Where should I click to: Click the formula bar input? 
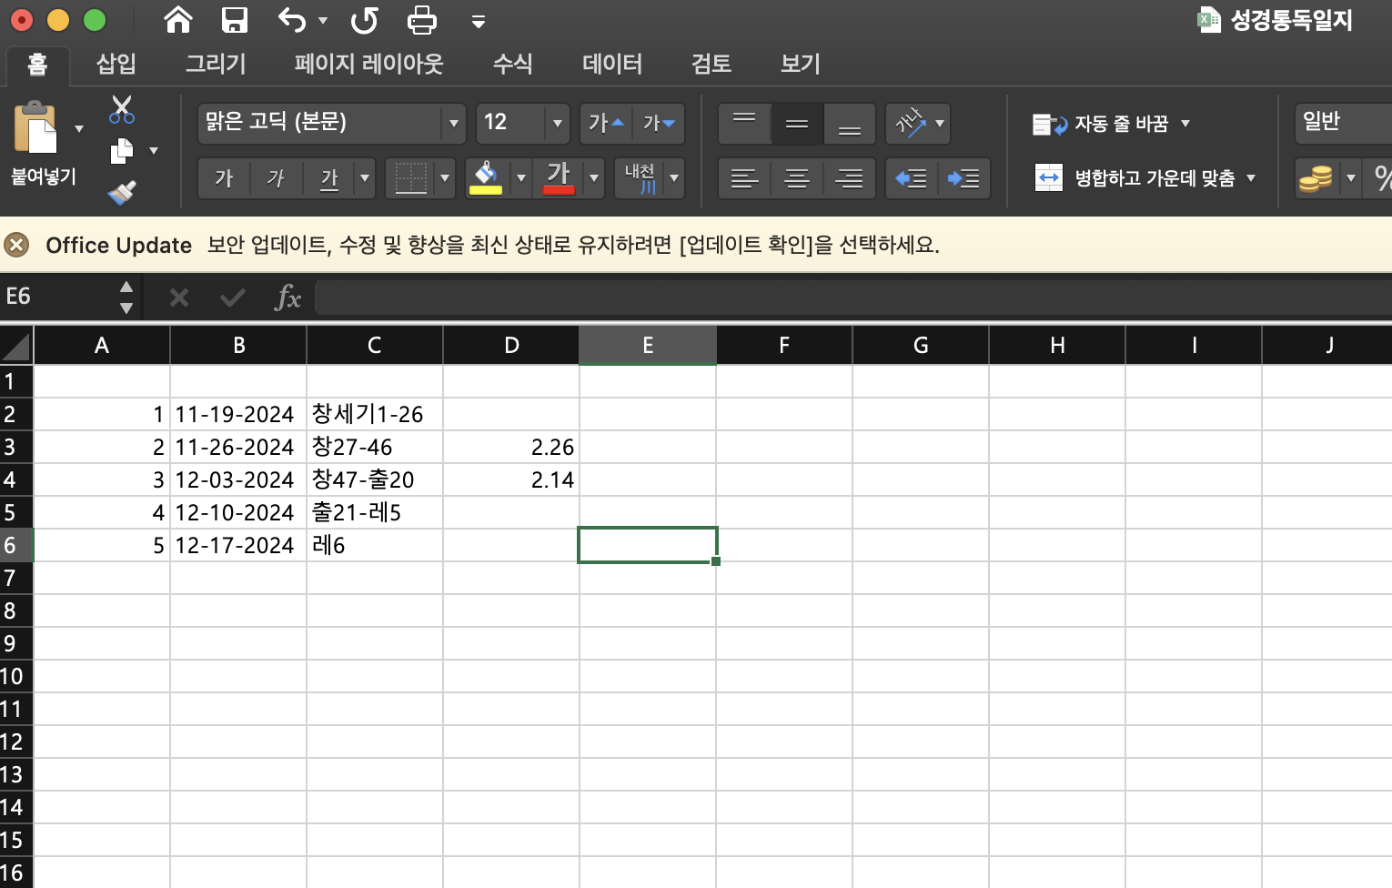click(x=853, y=298)
